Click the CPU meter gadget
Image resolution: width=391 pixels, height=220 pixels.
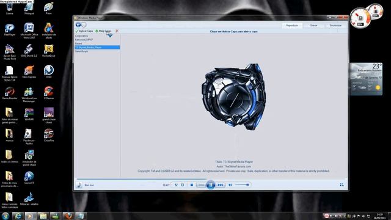(x=360, y=18)
